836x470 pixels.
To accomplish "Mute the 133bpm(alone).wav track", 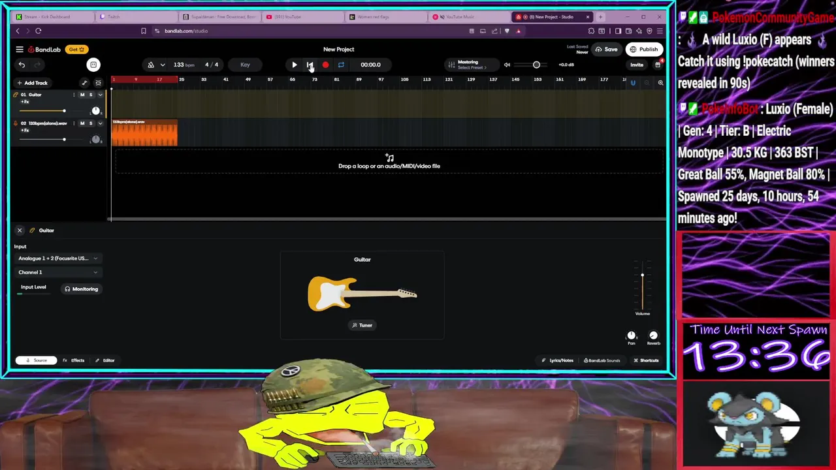I will coord(82,123).
